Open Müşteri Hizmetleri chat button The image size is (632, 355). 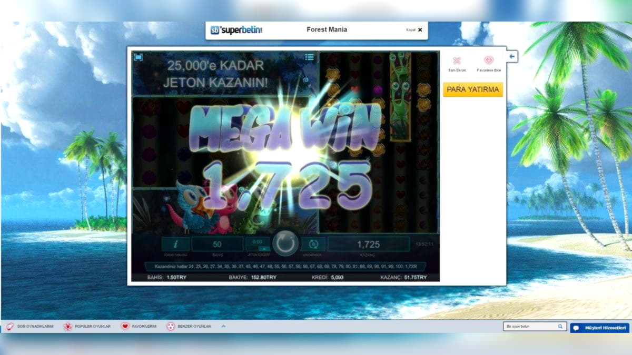tap(599, 328)
